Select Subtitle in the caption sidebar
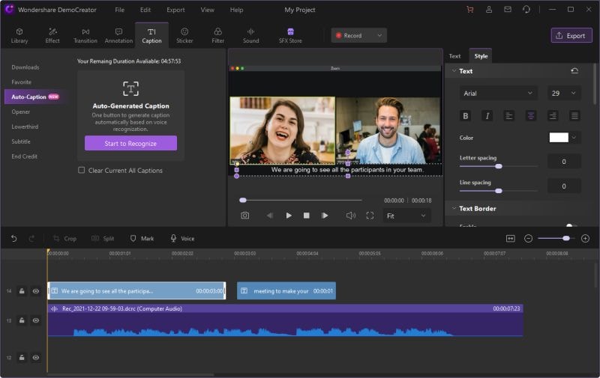This screenshot has width=600, height=378. coord(21,141)
